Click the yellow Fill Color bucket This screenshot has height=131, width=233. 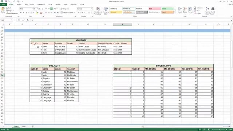[37, 13]
